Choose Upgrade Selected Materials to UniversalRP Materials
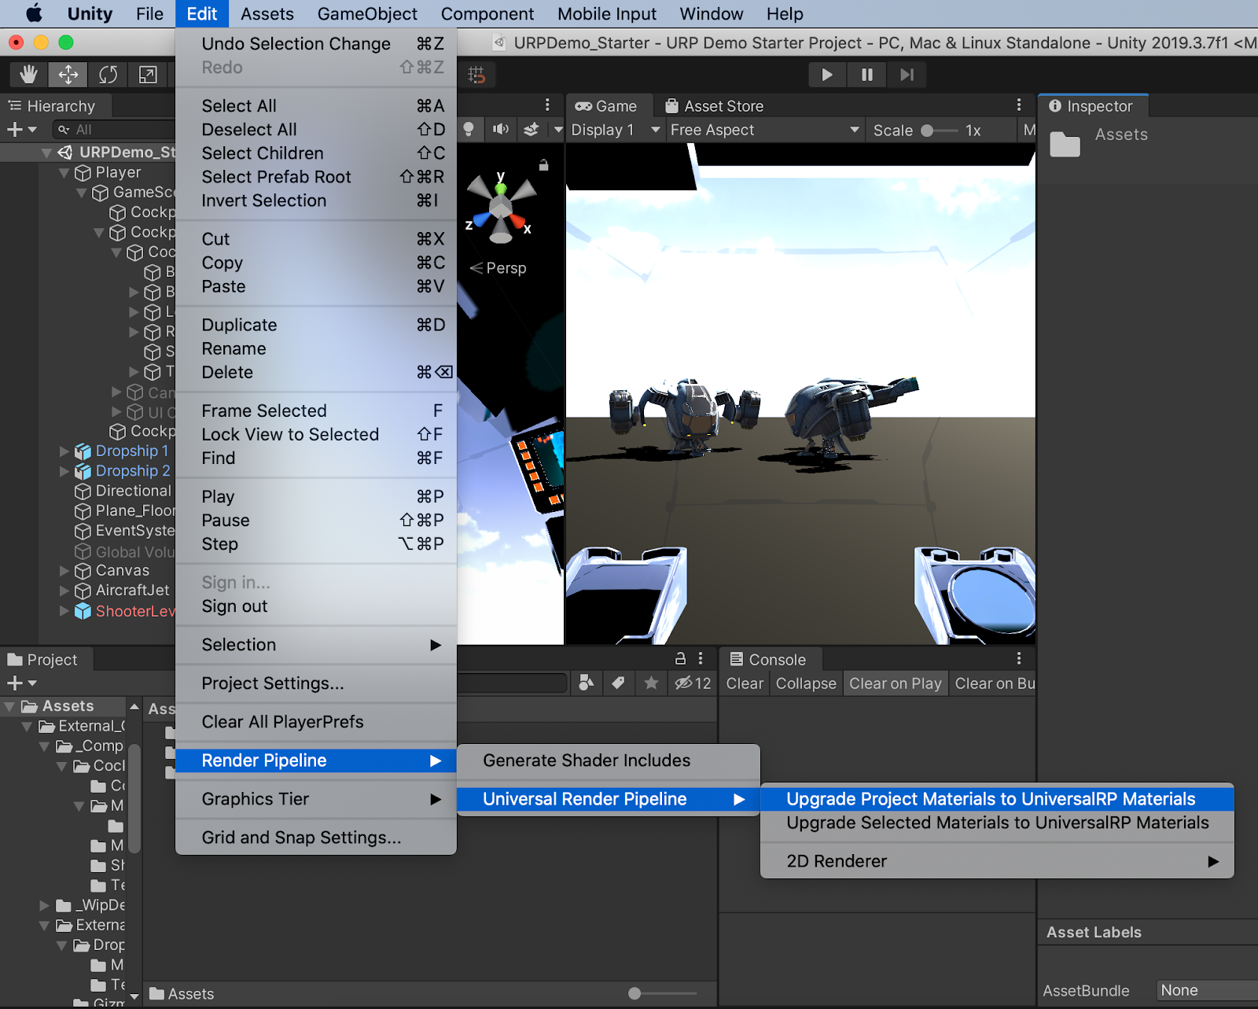Viewport: 1258px width, 1009px height. coord(997,823)
